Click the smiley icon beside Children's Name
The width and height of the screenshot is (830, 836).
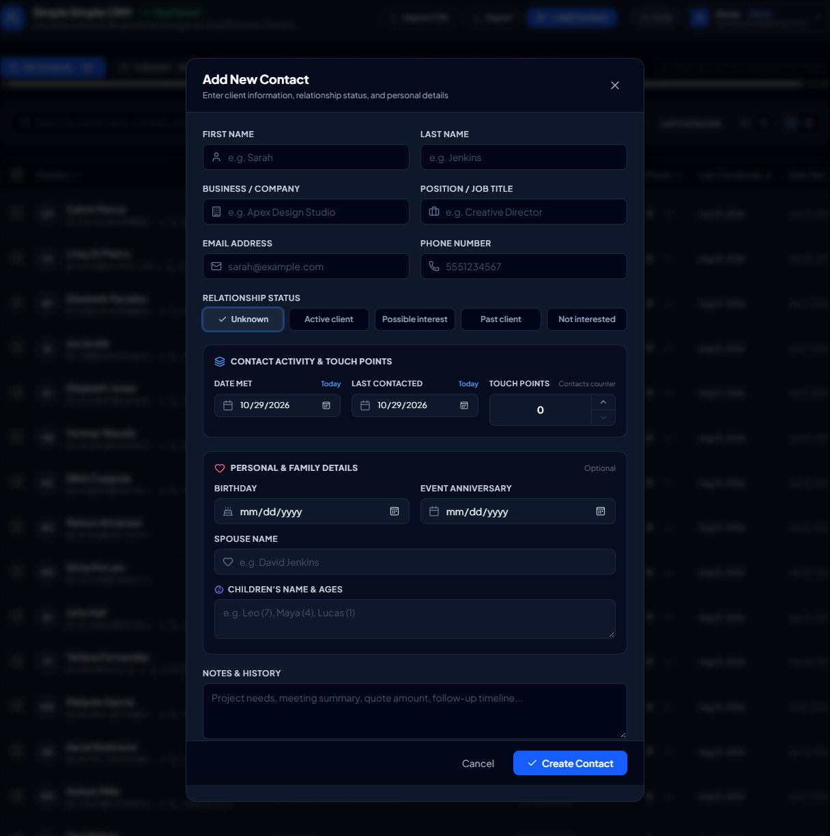[219, 590]
